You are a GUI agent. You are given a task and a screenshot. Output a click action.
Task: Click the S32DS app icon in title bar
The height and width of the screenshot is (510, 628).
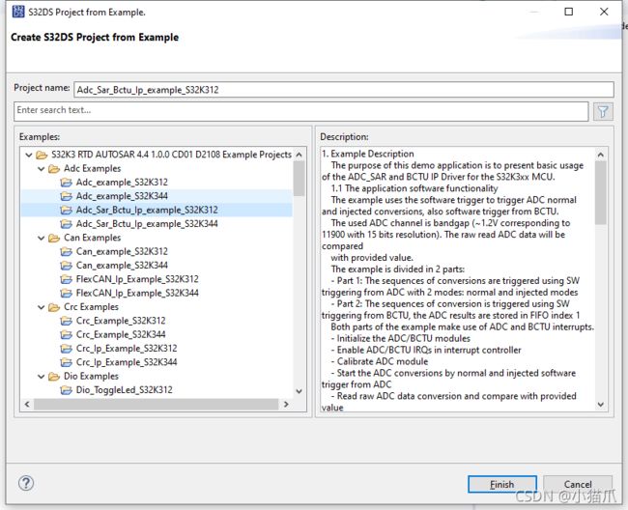point(18,12)
